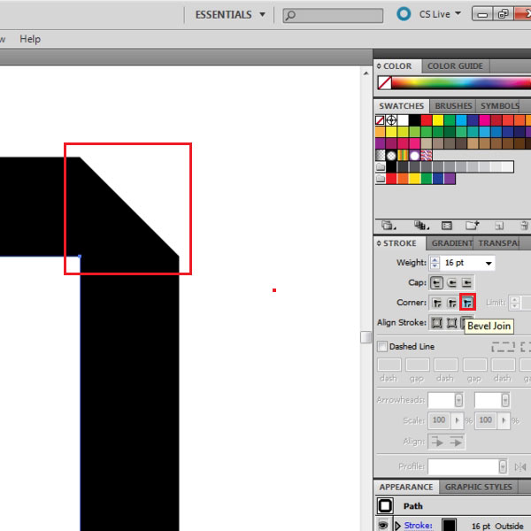
Task: Open first arrowhead Scale slider arrow
Action: click(x=458, y=420)
